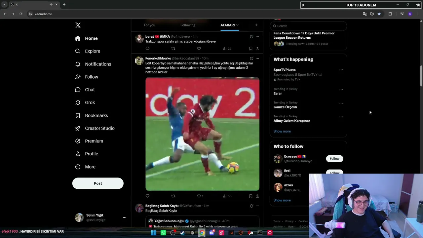Open Grok action on berat's post
Image resolution: width=423 pixels, height=238 pixels.
[x=251, y=37]
